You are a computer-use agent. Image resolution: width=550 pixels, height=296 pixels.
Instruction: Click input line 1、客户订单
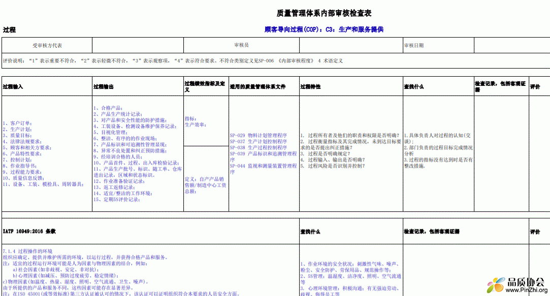pyautogui.click(x=18, y=123)
